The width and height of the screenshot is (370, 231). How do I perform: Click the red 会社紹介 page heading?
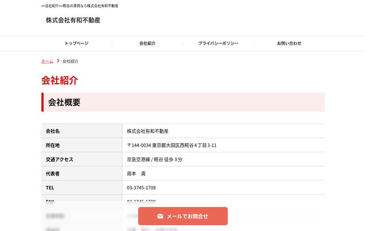pyautogui.click(x=60, y=80)
